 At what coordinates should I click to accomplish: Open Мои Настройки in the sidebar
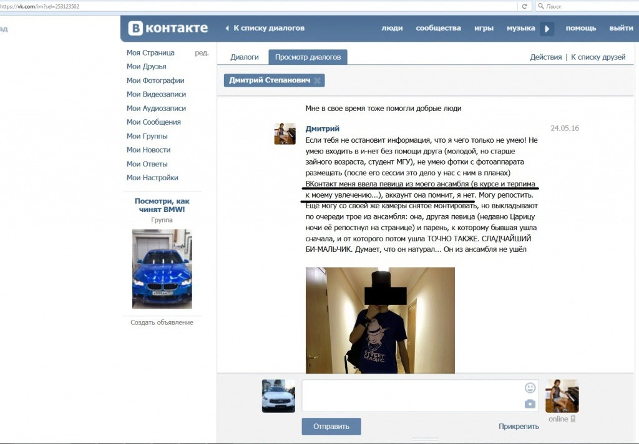tap(152, 178)
